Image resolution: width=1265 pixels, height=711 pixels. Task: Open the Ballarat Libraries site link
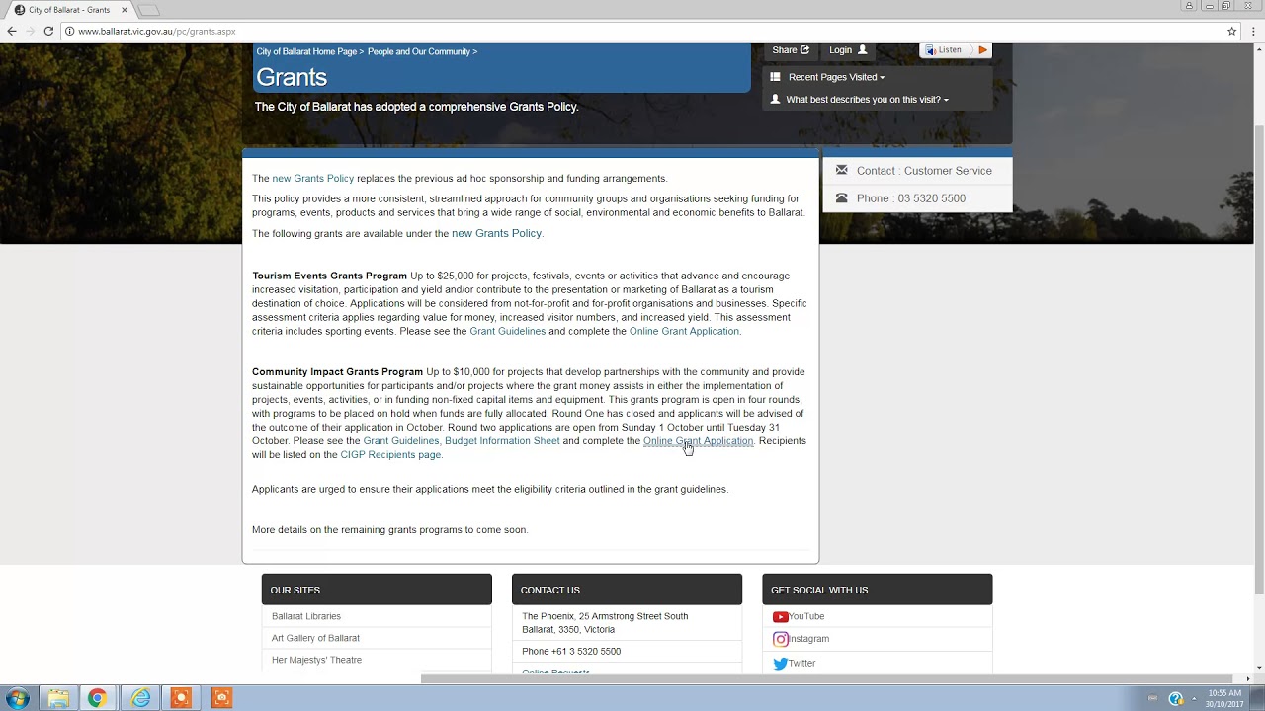(x=306, y=616)
